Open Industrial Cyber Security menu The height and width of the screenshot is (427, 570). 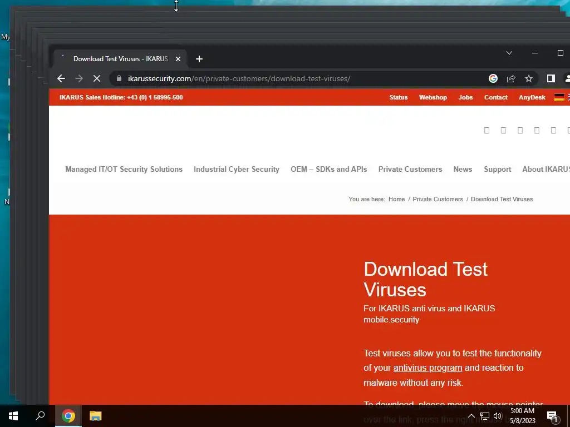236,169
